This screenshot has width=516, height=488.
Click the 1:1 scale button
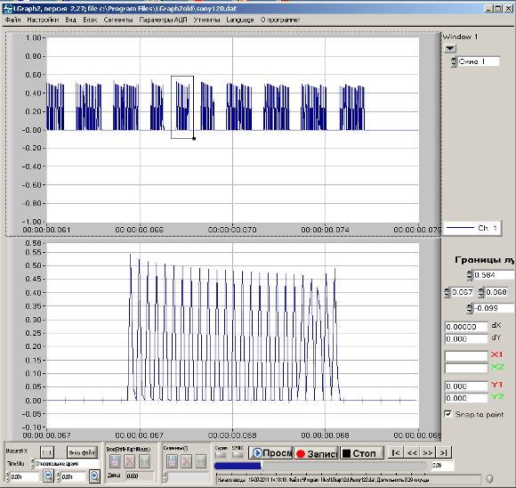pyautogui.click(x=47, y=452)
